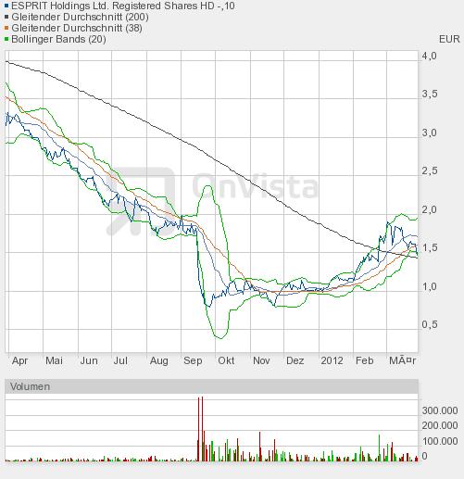Click the 3,5 price axis label
Image resolution: width=464 pixels, height=479 pixels.
click(430, 95)
